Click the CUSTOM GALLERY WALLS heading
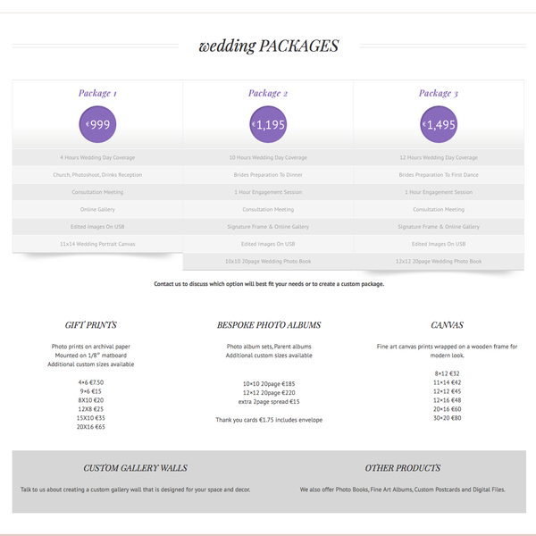The width and height of the screenshot is (536, 536). click(x=136, y=468)
